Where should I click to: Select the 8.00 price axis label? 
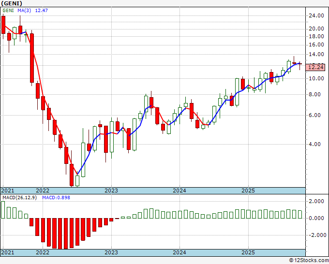pos(314,94)
